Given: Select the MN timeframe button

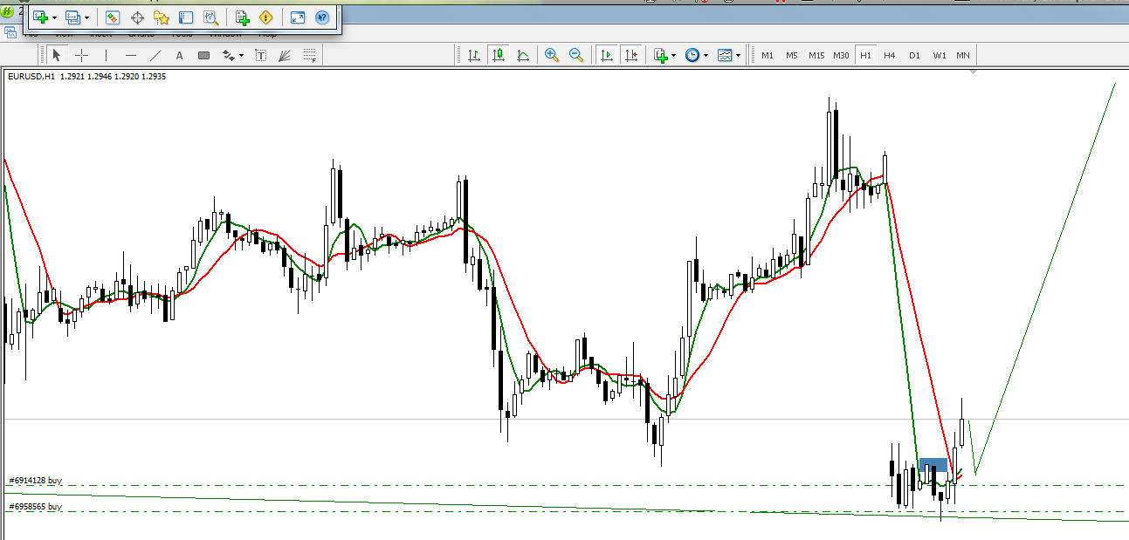Looking at the screenshot, I should tap(962, 55).
